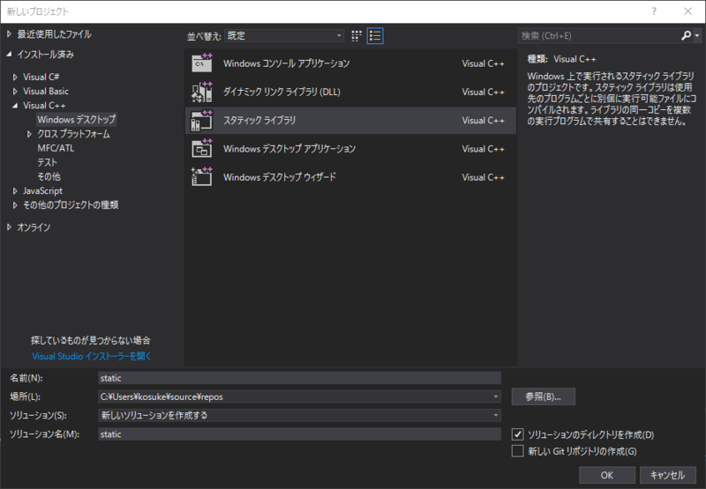Switch to small icons grid view

(x=357, y=36)
